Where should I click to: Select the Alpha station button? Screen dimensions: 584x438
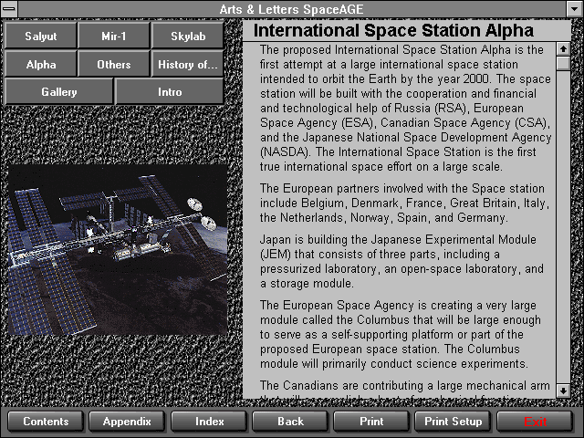(x=40, y=64)
